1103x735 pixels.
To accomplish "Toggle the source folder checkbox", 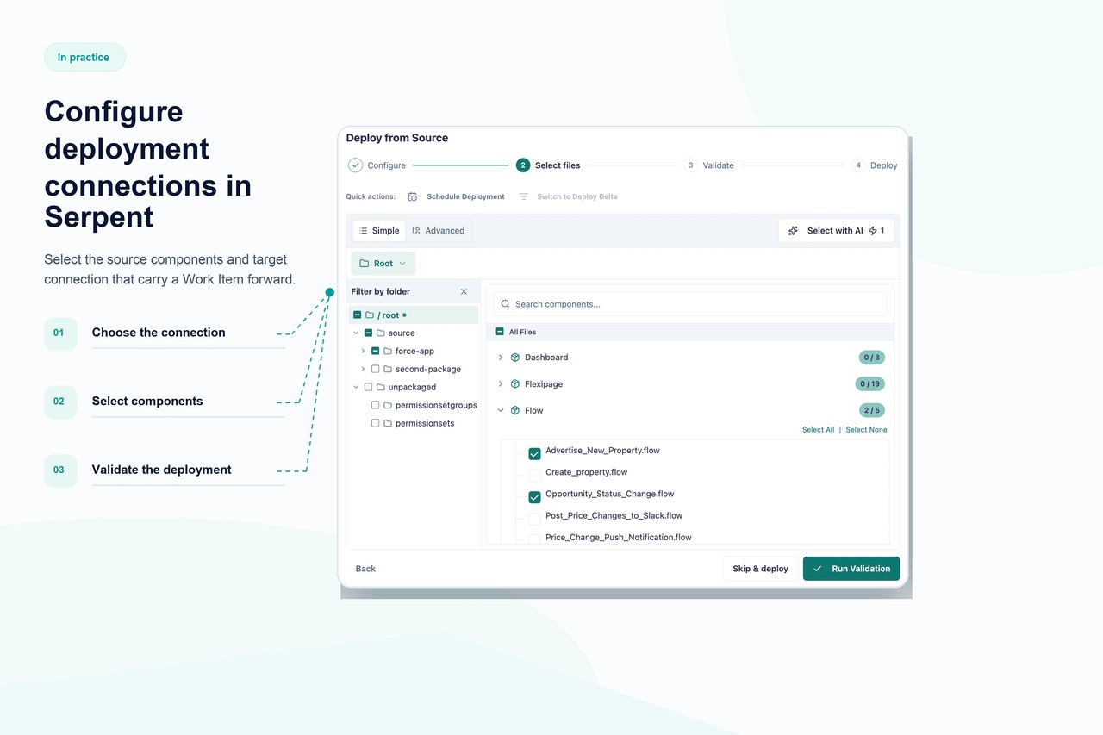I will [369, 333].
